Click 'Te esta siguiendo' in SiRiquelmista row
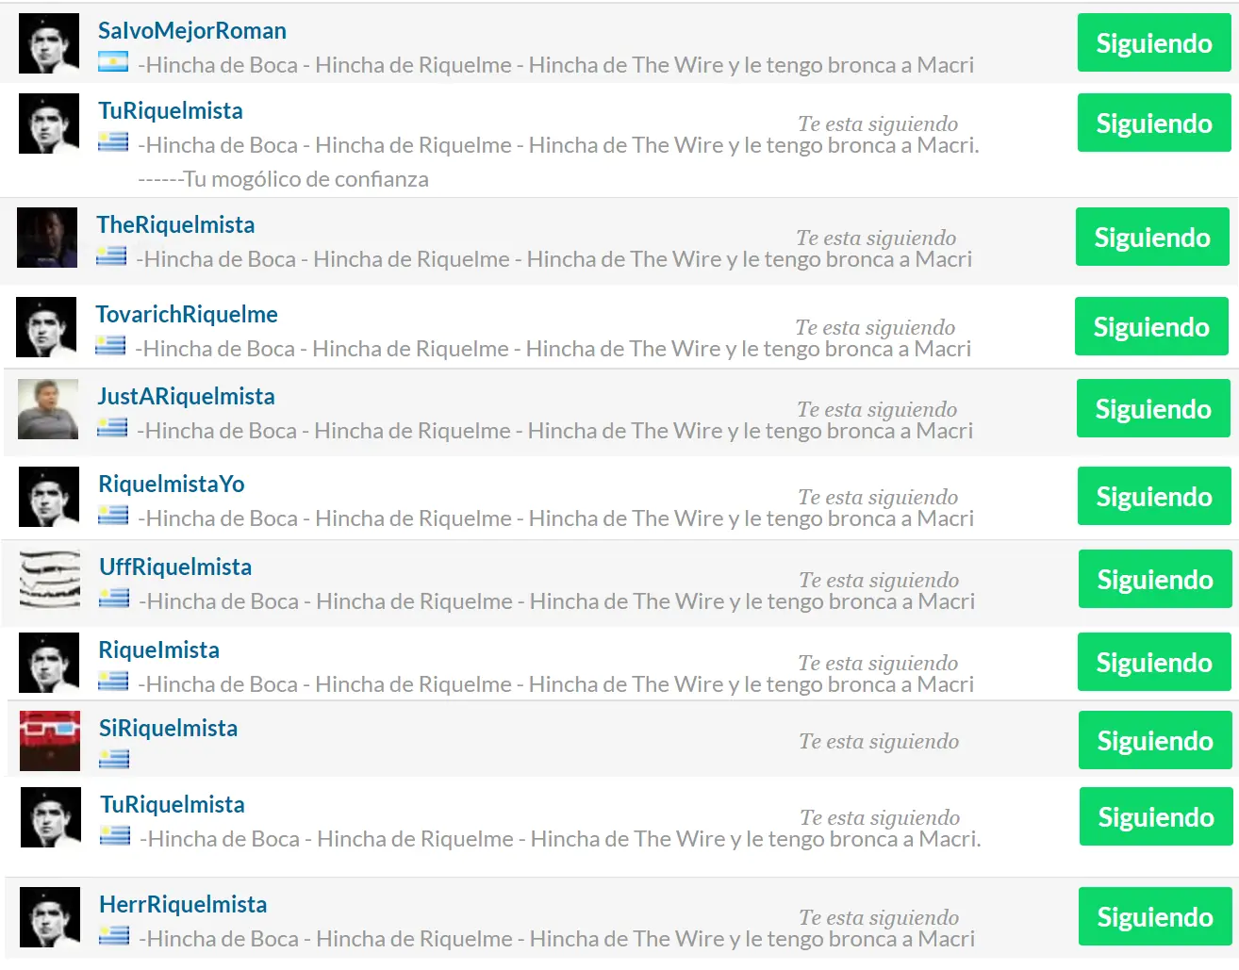The height and width of the screenshot is (970, 1239). pos(879,741)
